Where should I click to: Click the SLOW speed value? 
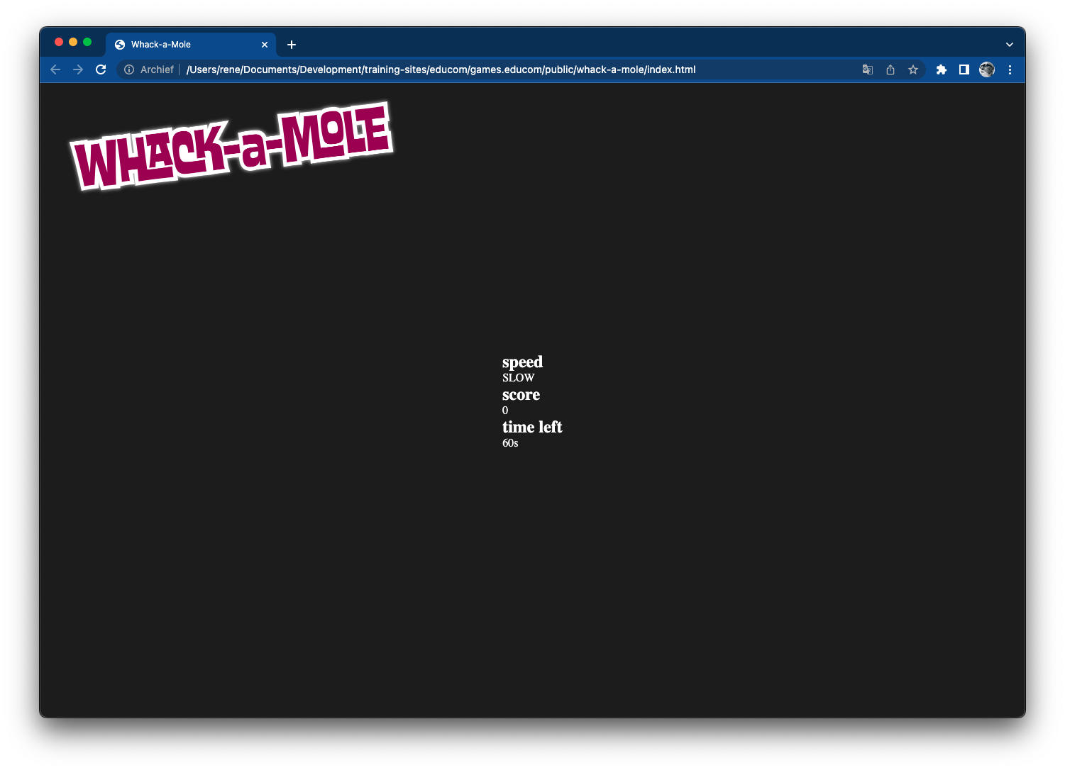tap(518, 378)
